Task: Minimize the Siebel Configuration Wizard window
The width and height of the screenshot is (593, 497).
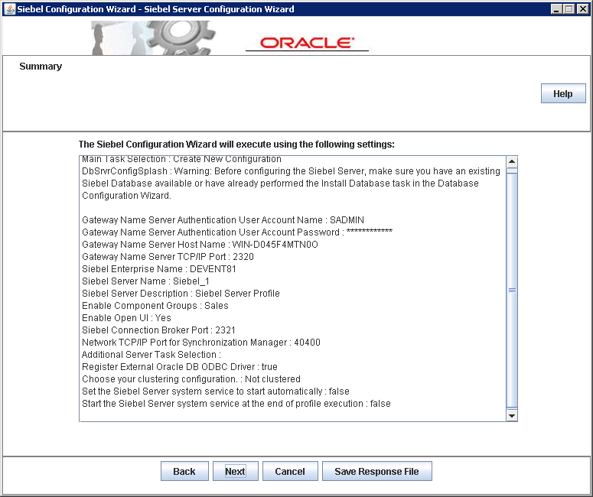Action: pos(556,9)
